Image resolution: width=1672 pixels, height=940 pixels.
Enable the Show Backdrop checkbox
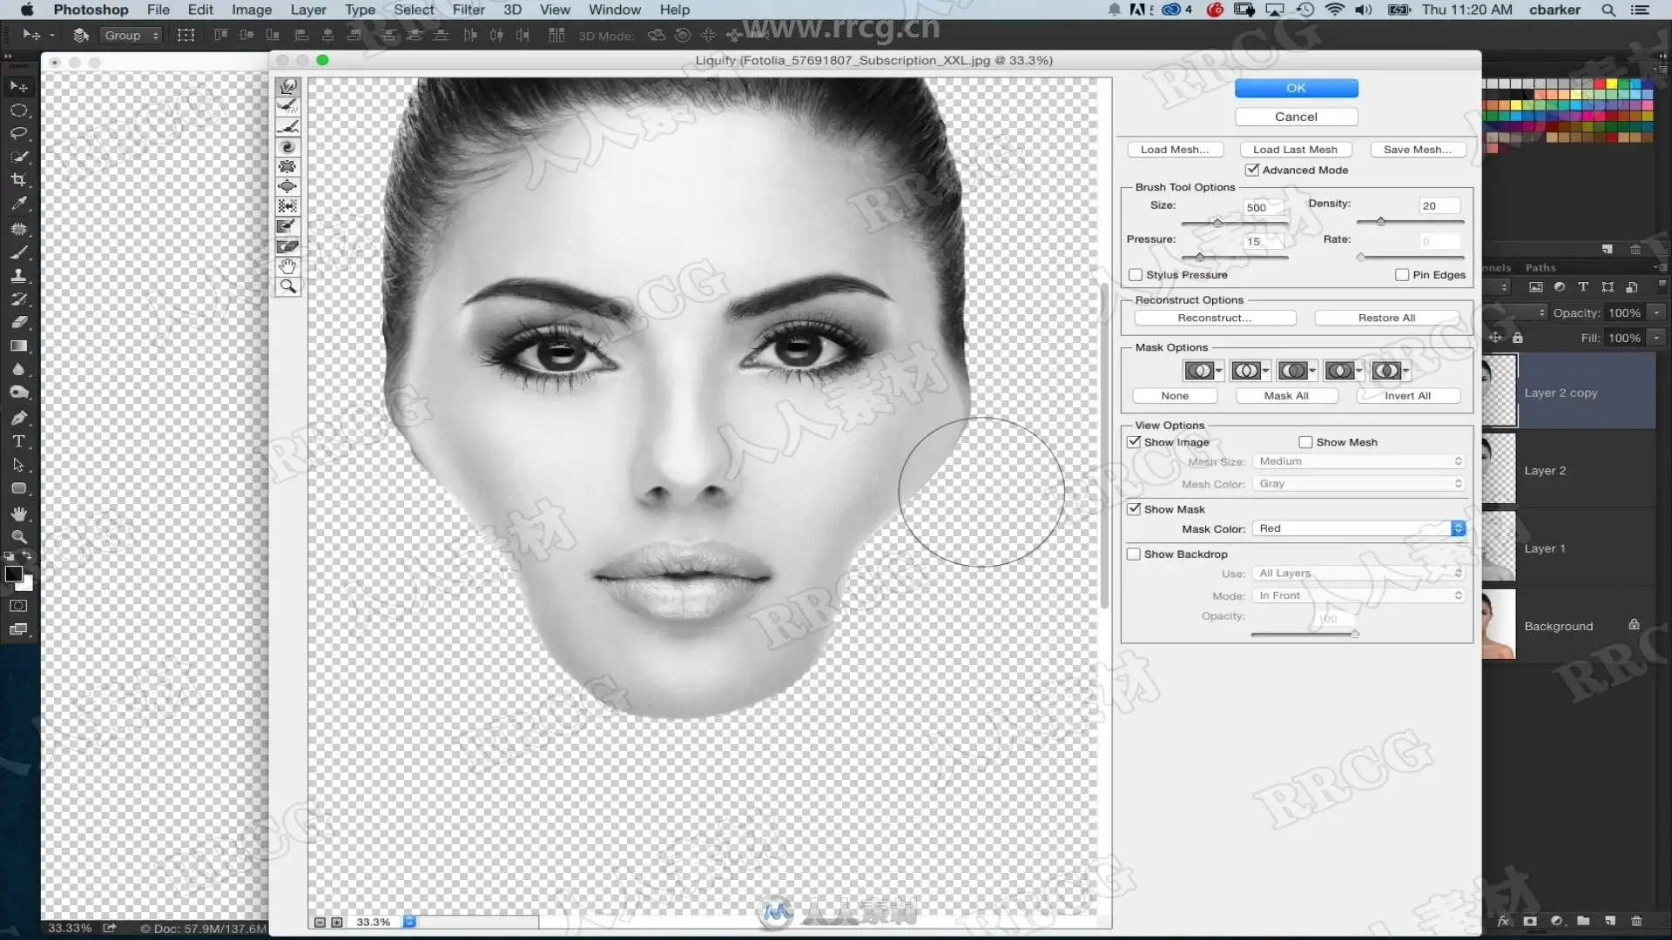pos(1134,554)
